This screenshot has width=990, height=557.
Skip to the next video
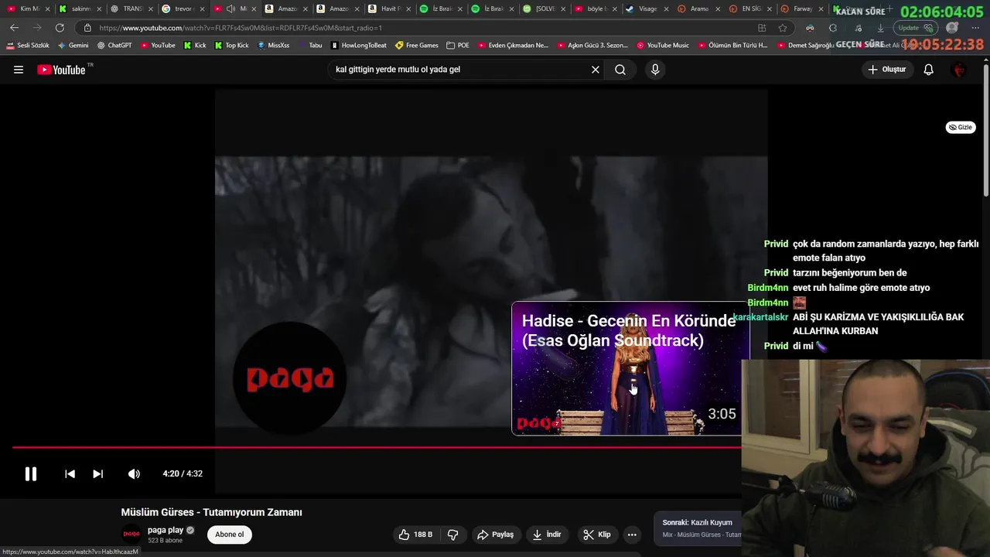coord(98,473)
